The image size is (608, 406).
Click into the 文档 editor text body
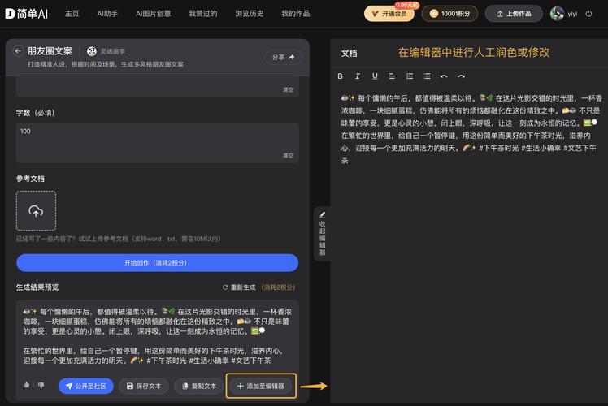471,129
